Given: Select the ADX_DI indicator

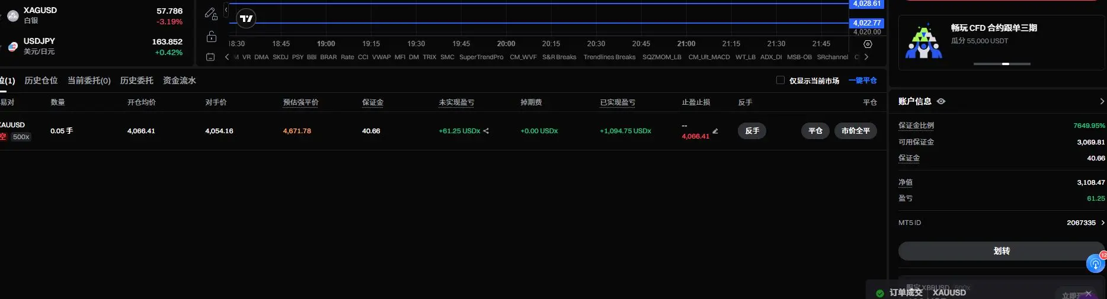Looking at the screenshot, I should (771, 57).
